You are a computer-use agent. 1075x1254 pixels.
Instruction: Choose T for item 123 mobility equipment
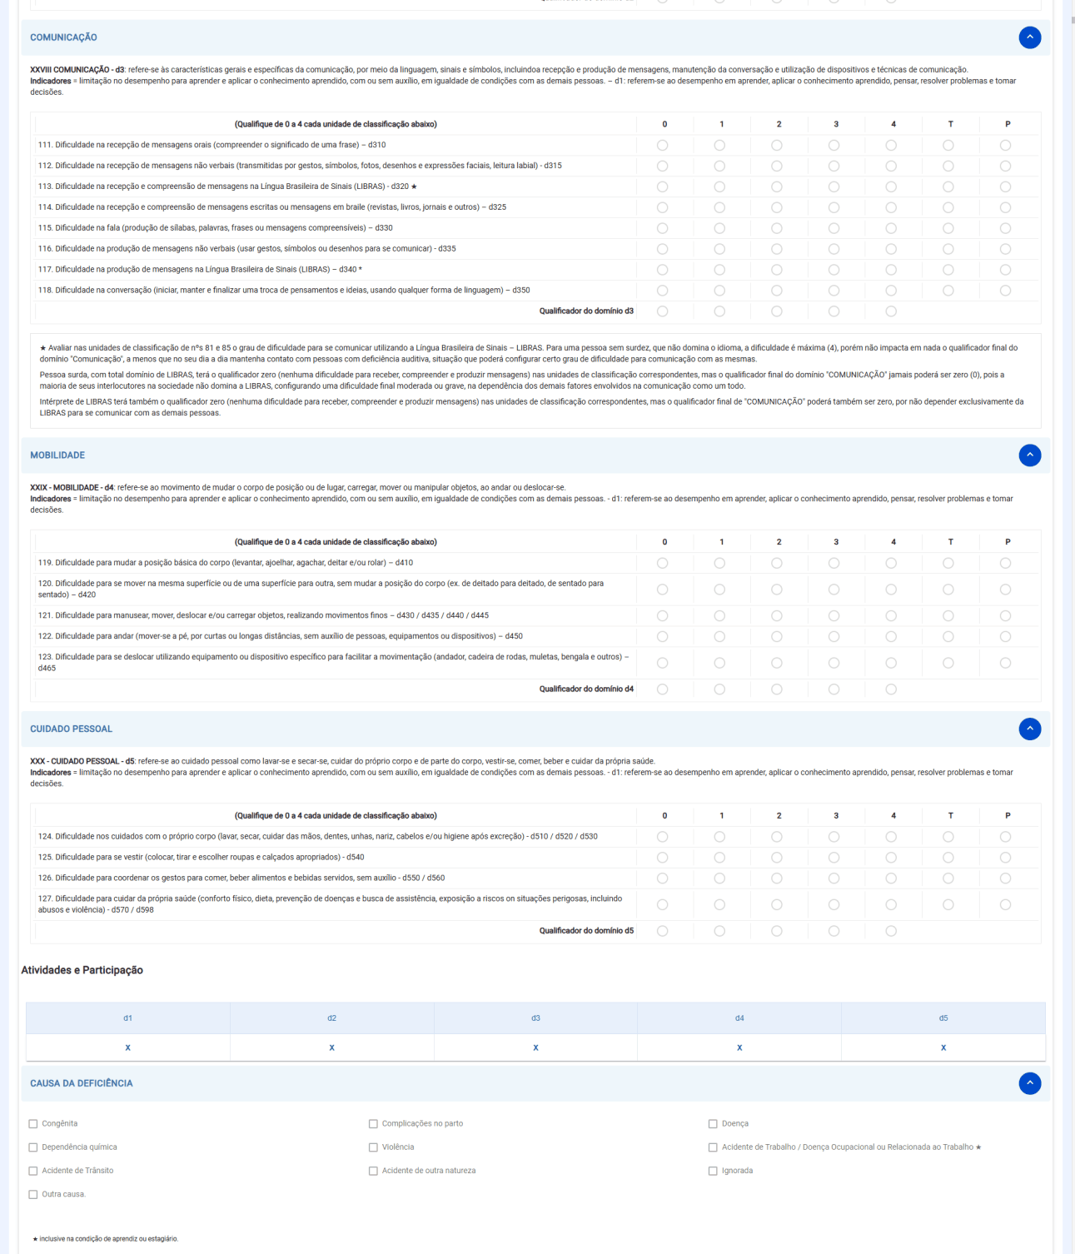(948, 663)
